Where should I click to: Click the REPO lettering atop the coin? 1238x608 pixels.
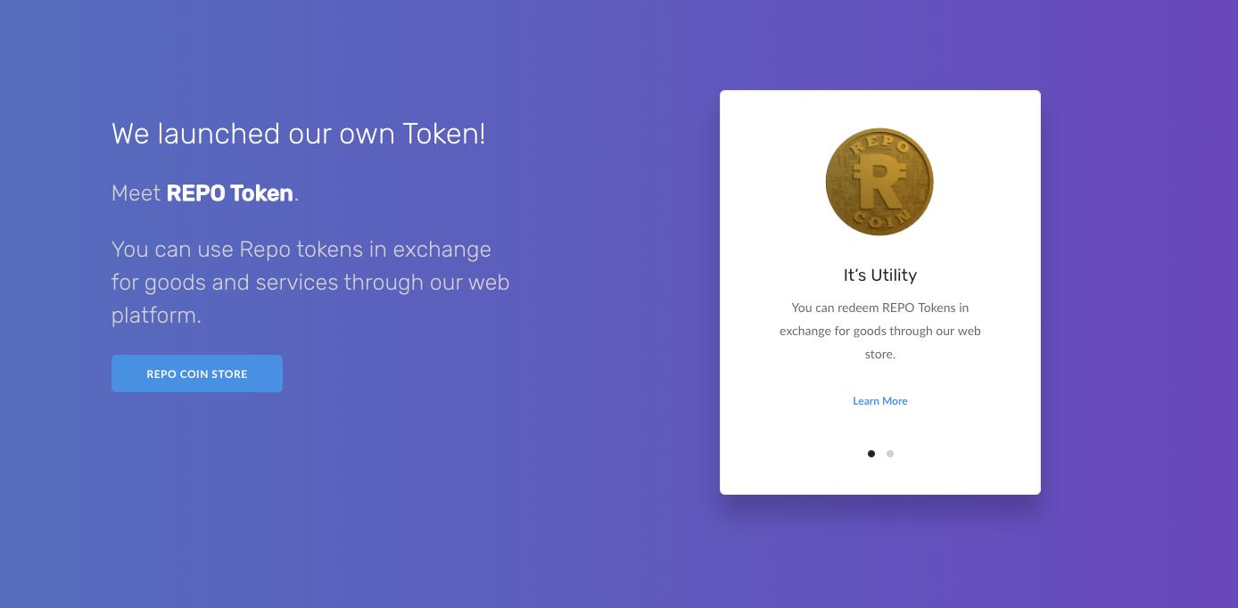[880, 143]
